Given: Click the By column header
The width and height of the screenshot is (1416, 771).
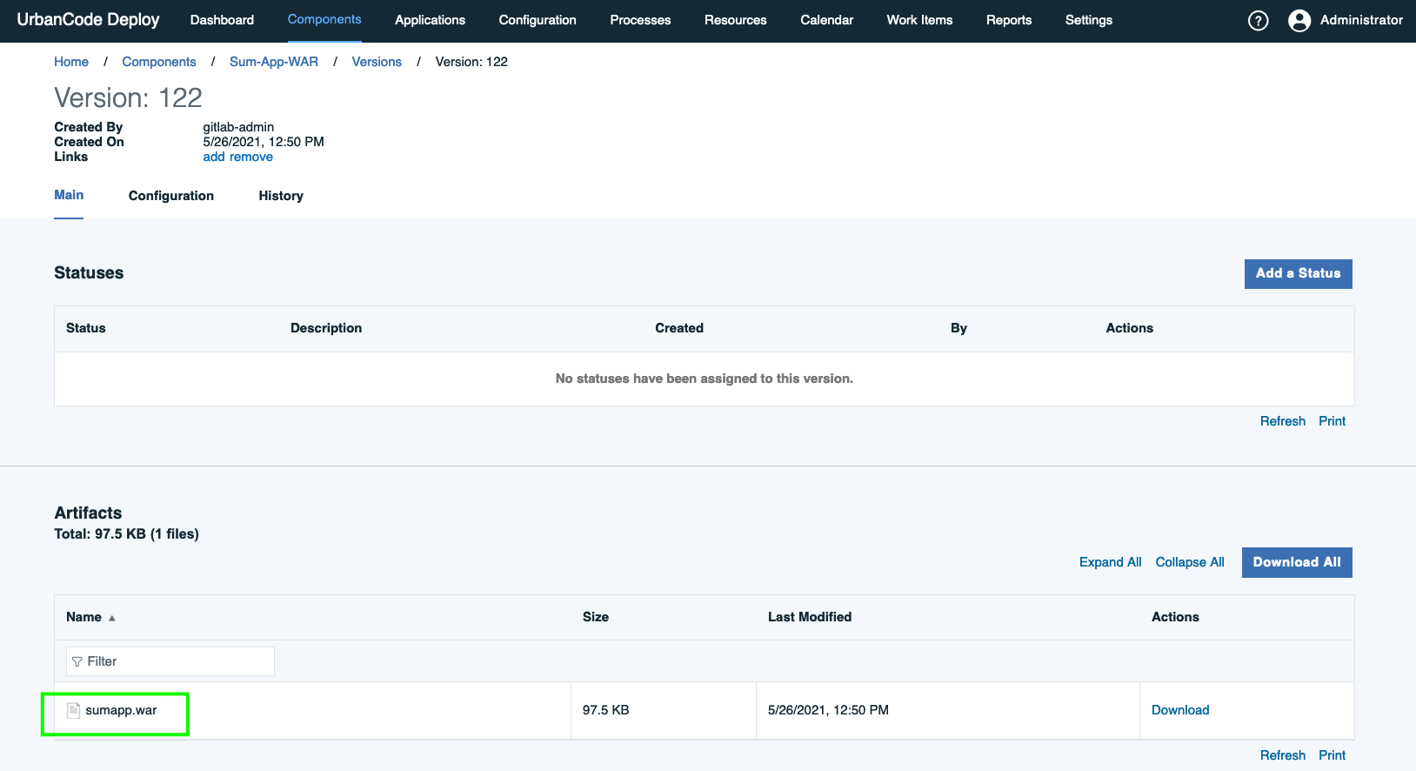Looking at the screenshot, I should [x=958, y=328].
